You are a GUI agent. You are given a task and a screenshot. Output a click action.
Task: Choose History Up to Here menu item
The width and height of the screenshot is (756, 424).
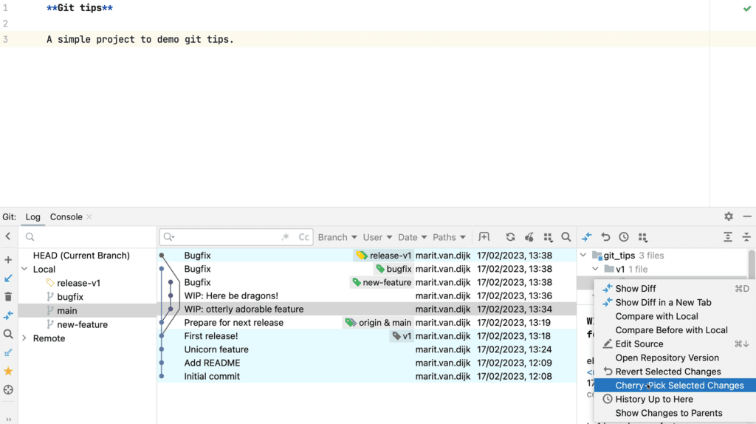tap(675, 400)
